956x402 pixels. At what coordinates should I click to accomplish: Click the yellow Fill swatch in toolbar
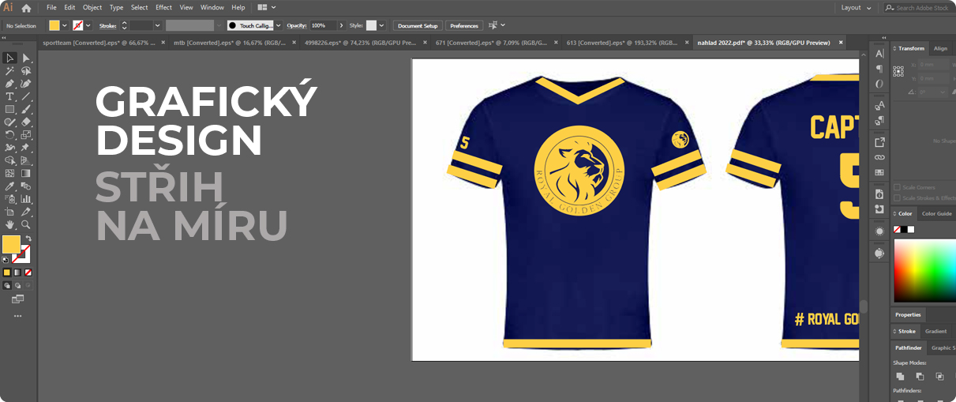tap(11, 244)
